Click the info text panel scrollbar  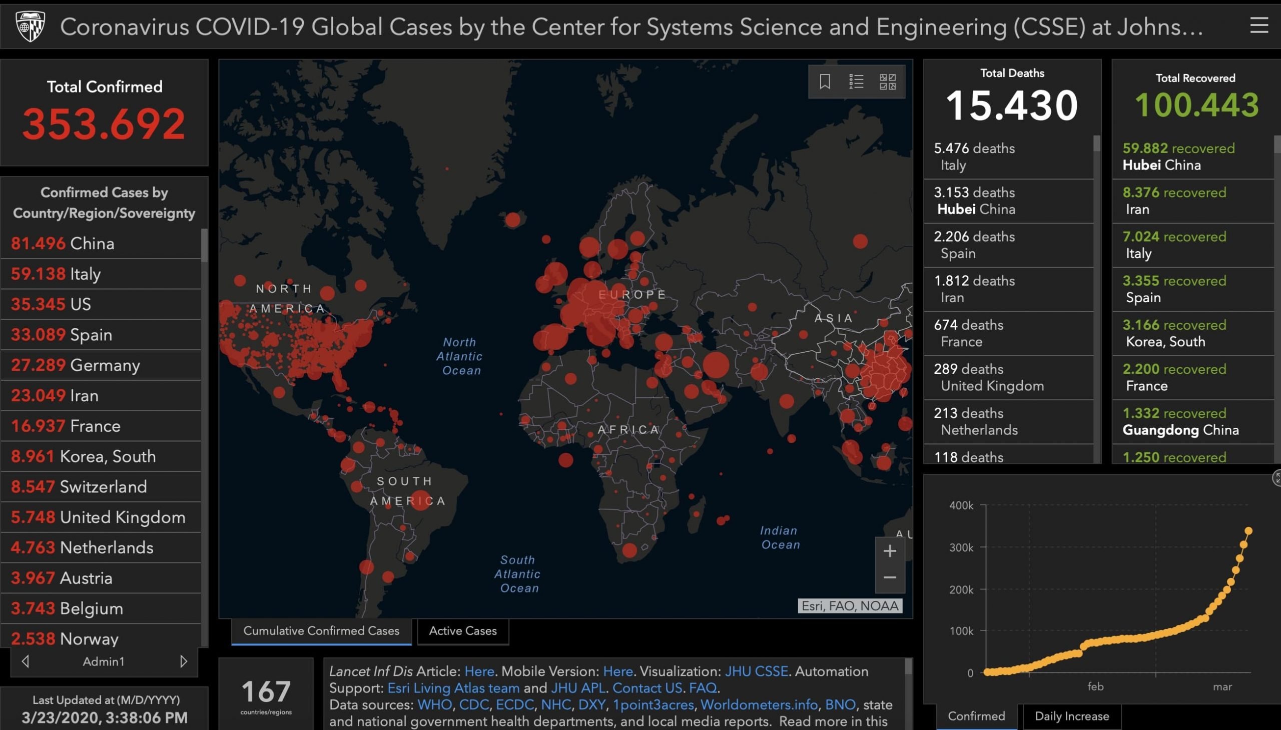click(x=908, y=666)
